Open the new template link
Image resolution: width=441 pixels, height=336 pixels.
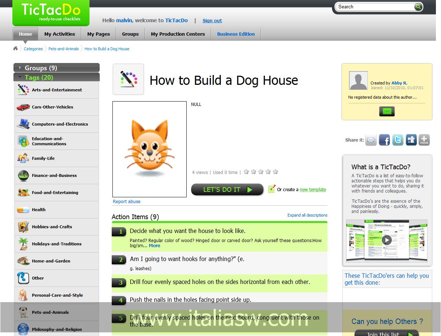(313, 190)
